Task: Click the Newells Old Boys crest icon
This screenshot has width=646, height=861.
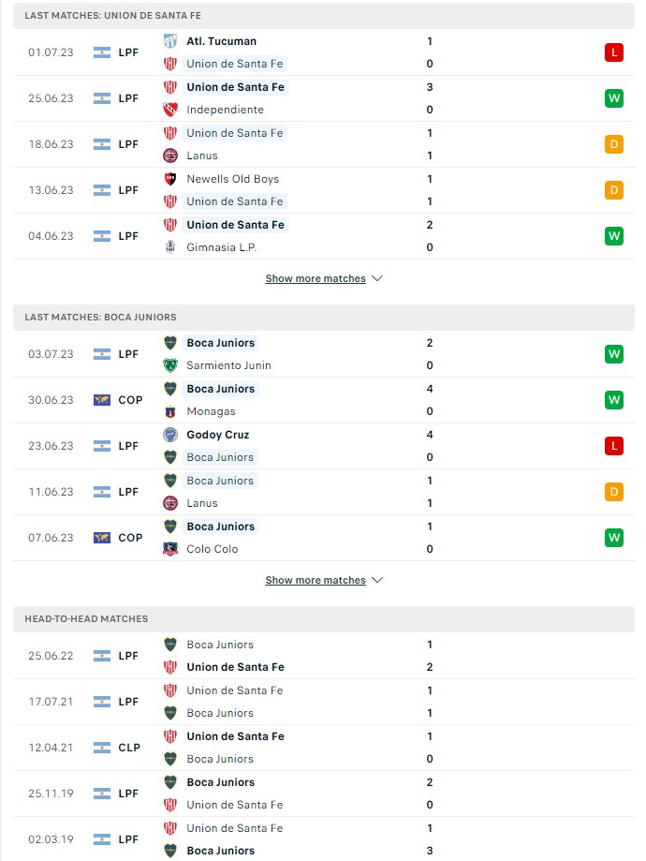Action: tap(170, 179)
